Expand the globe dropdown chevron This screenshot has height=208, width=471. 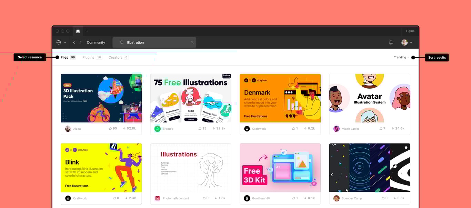pyautogui.click(x=65, y=42)
